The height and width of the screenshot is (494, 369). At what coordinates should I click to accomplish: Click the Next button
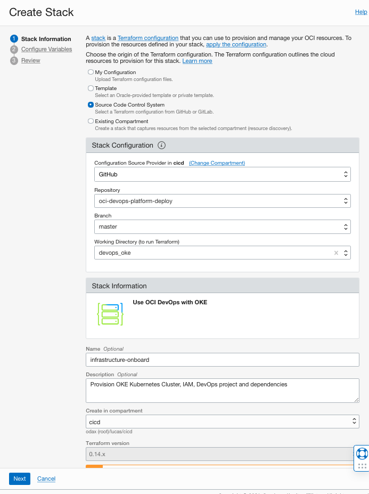pos(20,479)
